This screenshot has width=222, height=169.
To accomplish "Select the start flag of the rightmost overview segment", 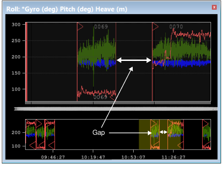I will point(206,124).
